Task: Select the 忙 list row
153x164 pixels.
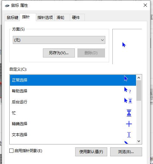Action: (x=73, y=113)
